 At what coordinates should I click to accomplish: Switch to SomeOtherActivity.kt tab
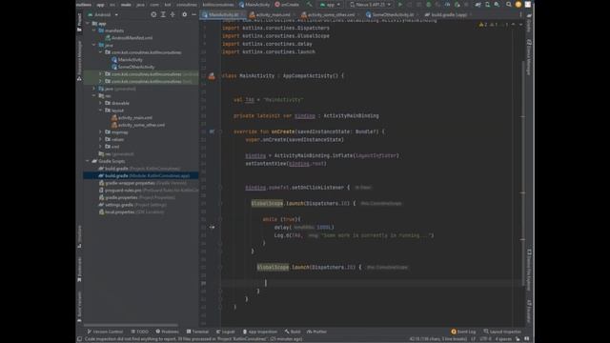tap(392, 15)
